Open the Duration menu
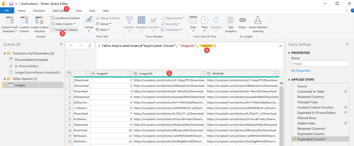 coord(216,24)
